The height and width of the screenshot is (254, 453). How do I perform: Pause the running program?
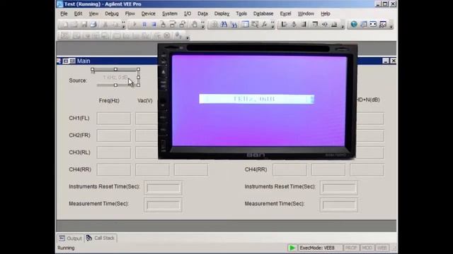144,25
